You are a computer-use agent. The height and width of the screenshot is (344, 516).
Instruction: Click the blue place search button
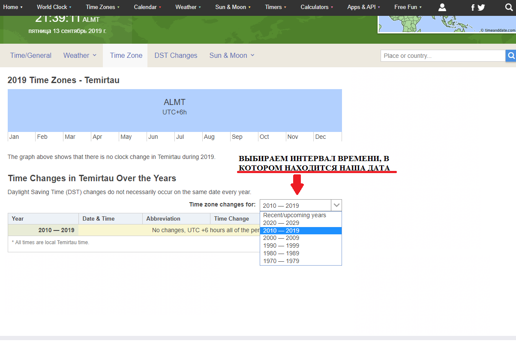coord(511,56)
